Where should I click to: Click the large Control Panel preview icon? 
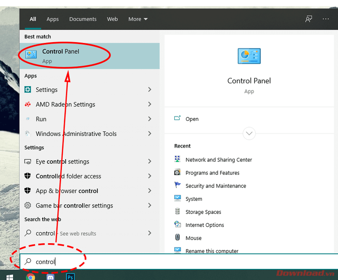pos(249,56)
